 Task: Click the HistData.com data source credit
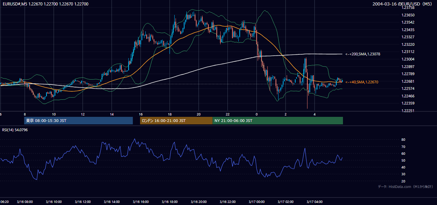[406, 187]
